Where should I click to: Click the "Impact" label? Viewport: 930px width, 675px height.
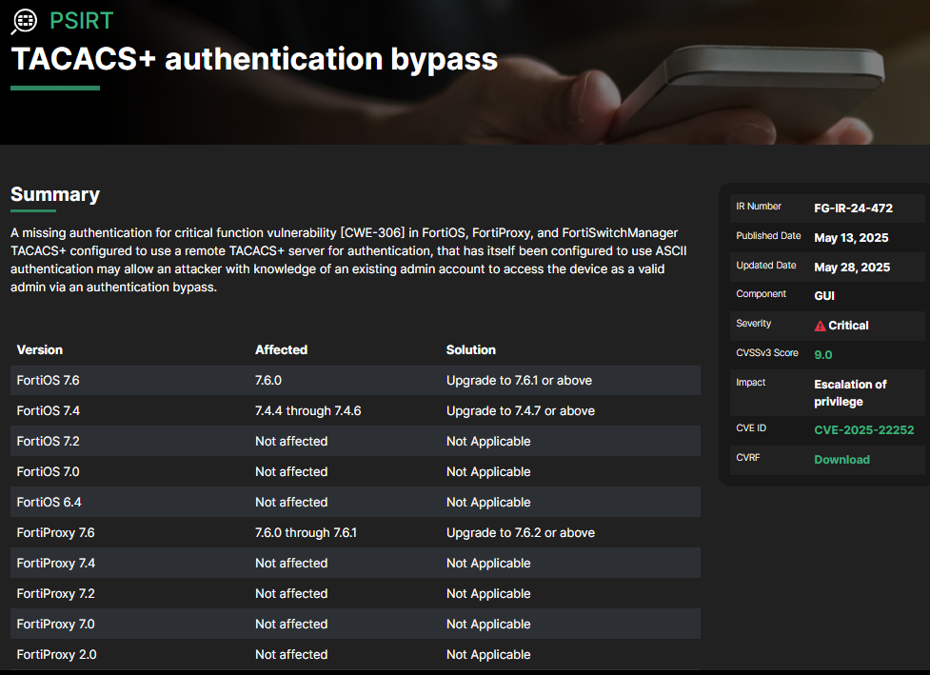tap(750, 383)
